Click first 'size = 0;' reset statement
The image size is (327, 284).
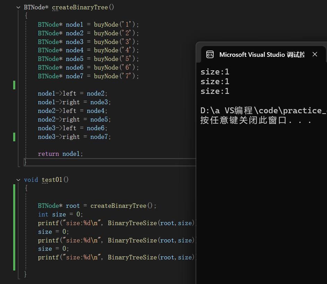[x=53, y=232]
